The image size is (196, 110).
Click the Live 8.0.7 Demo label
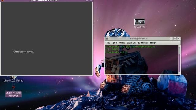[13, 81]
